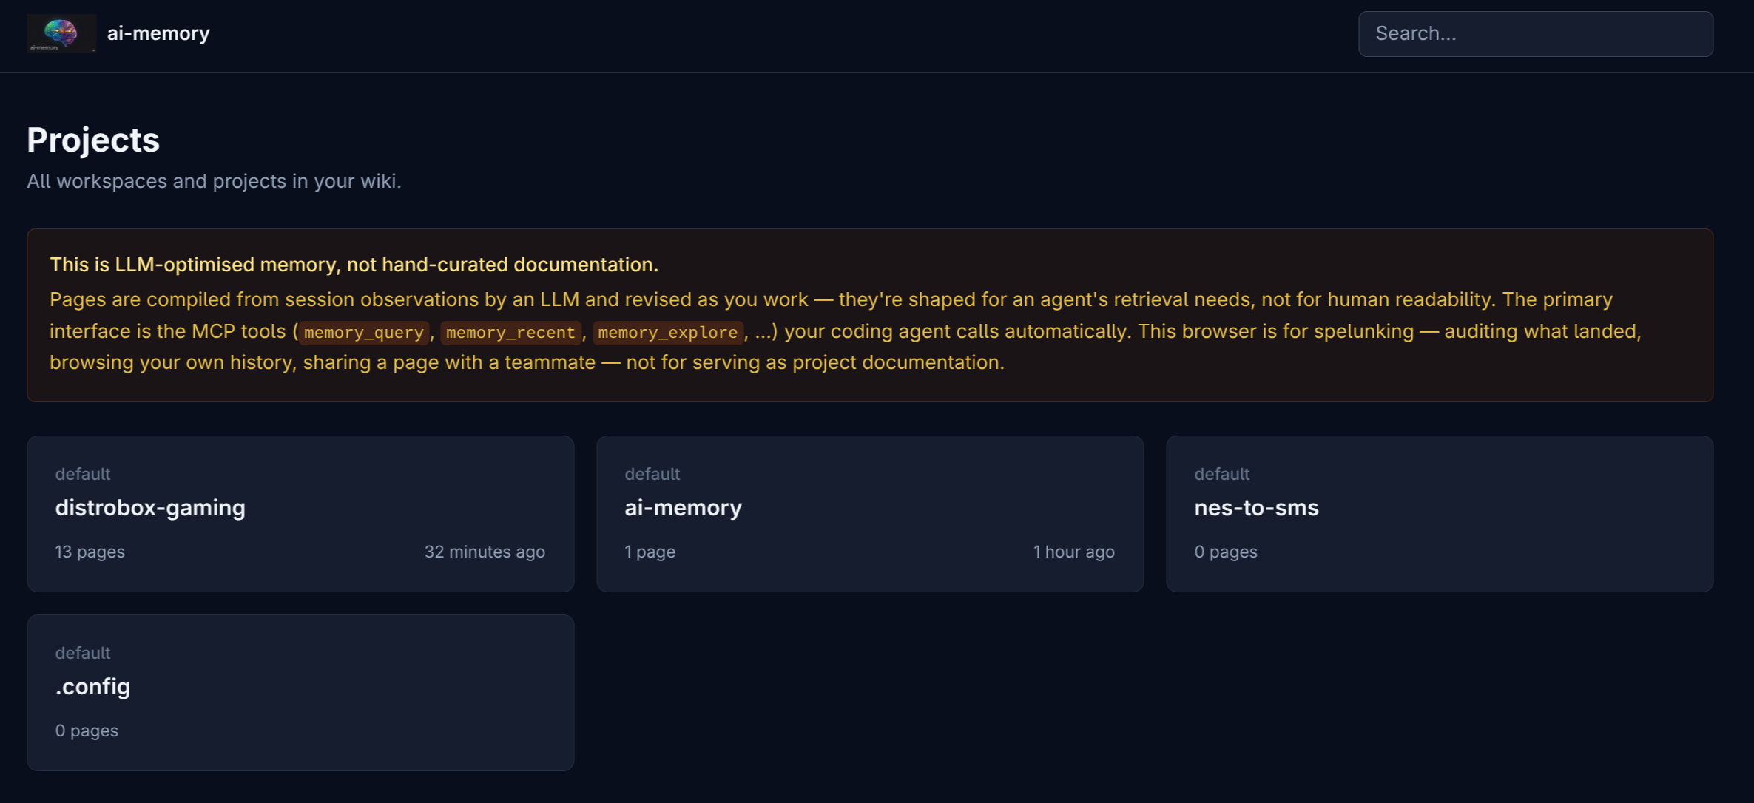This screenshot has width=1754, height=803.
Task: Click '0 pages' on the .config card
Action: 87,731
